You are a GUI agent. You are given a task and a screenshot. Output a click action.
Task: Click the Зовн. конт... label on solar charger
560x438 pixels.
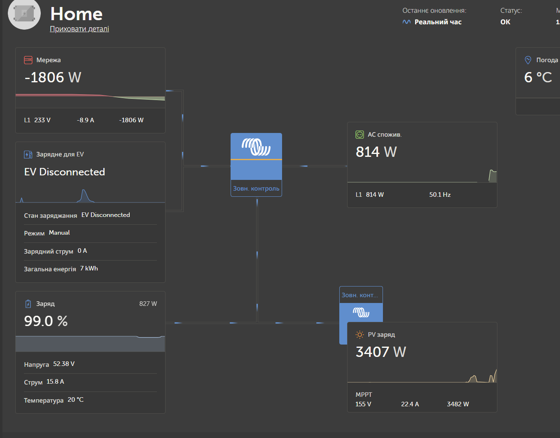pos(359,295)
